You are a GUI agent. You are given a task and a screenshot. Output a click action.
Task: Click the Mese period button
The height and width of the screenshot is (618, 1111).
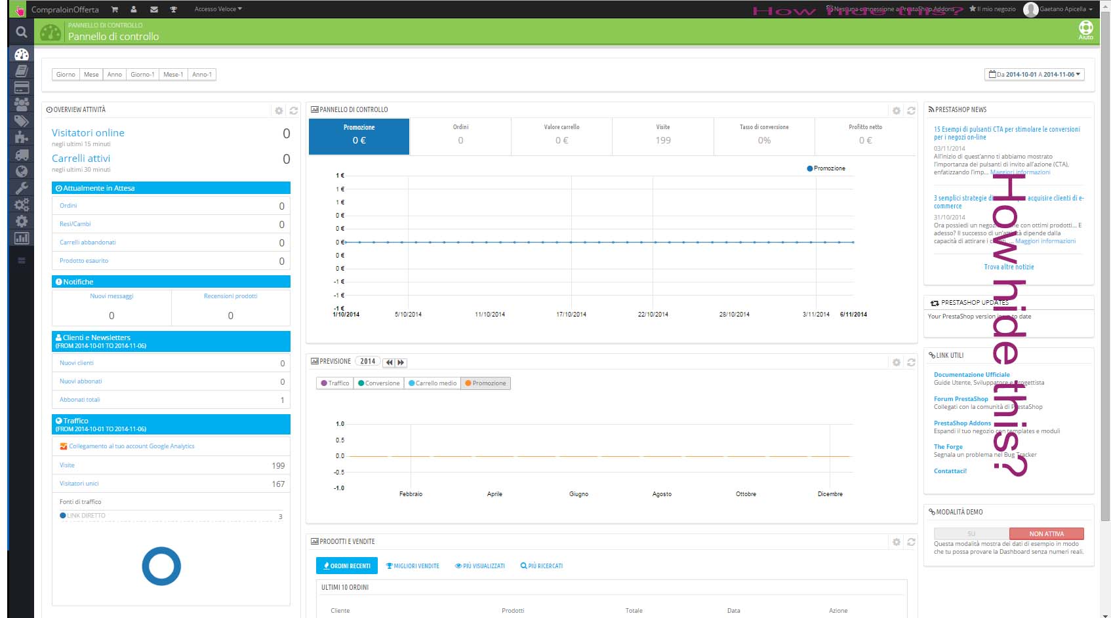(91, 75)
